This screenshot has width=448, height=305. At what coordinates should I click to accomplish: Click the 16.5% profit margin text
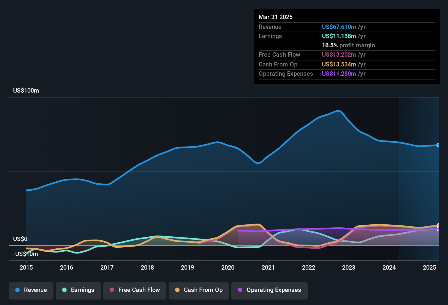348,45
